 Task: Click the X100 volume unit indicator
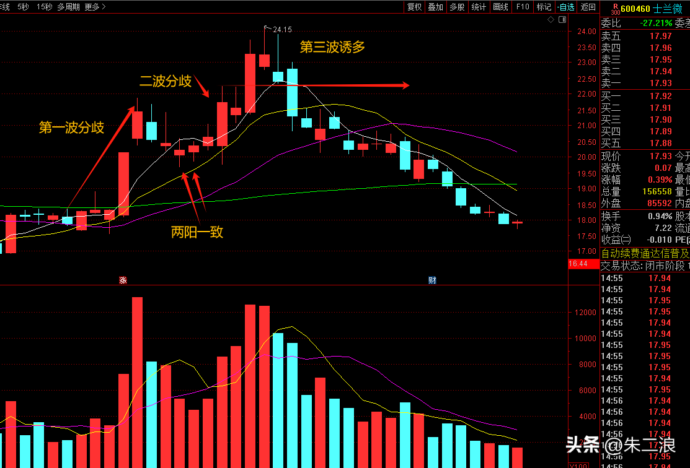coord(578,464)
